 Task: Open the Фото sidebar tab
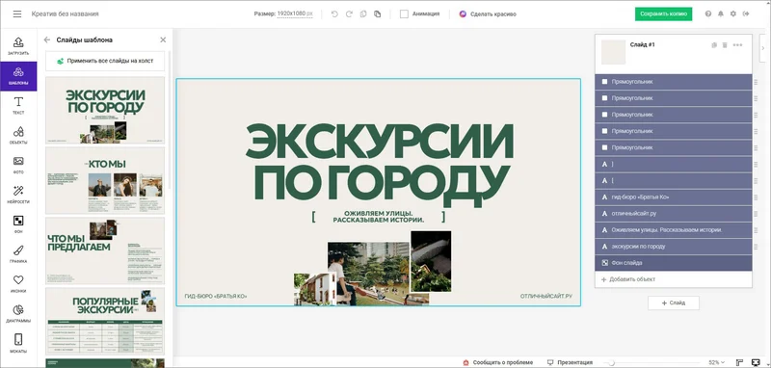pos(18,166)
